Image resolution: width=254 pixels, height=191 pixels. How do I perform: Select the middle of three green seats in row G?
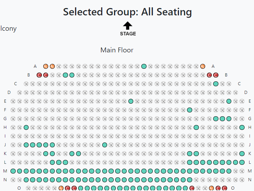point(222,119)
